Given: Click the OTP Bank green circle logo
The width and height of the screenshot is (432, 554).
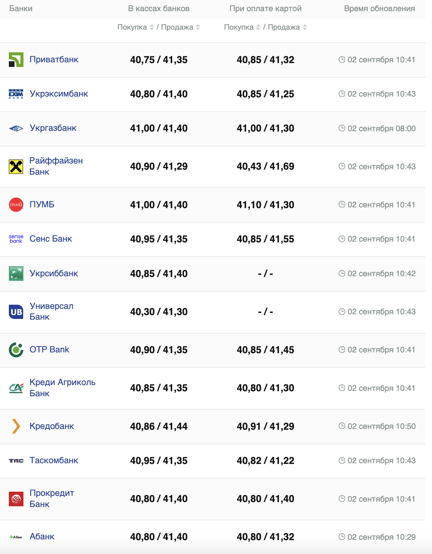Looking at the screenshot, I should point(16,350).
